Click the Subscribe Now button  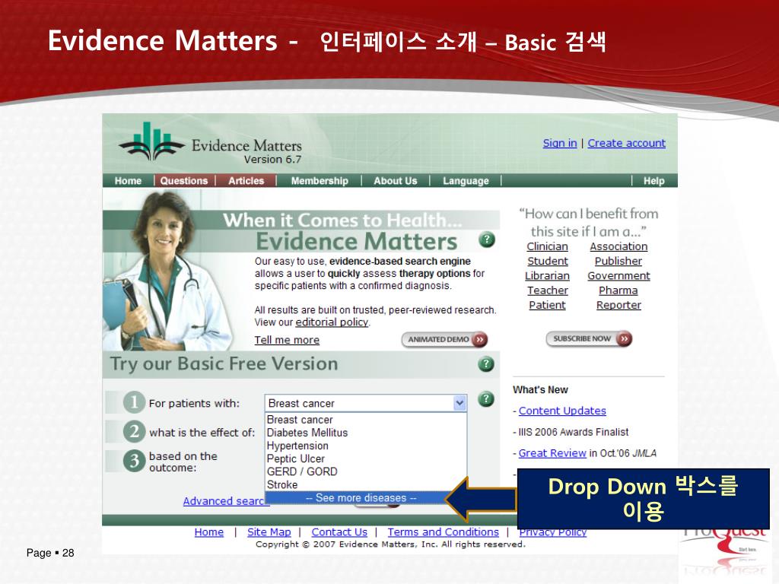pos(589,338)
